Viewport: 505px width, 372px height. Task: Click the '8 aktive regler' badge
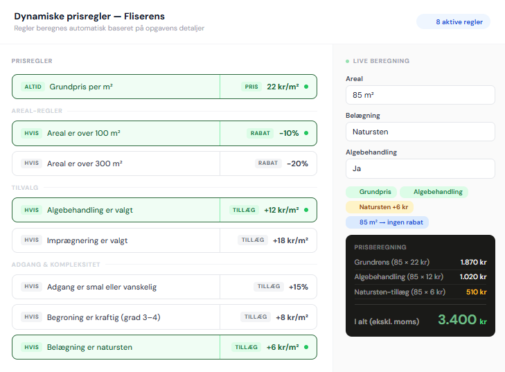[x=453, y=22]
